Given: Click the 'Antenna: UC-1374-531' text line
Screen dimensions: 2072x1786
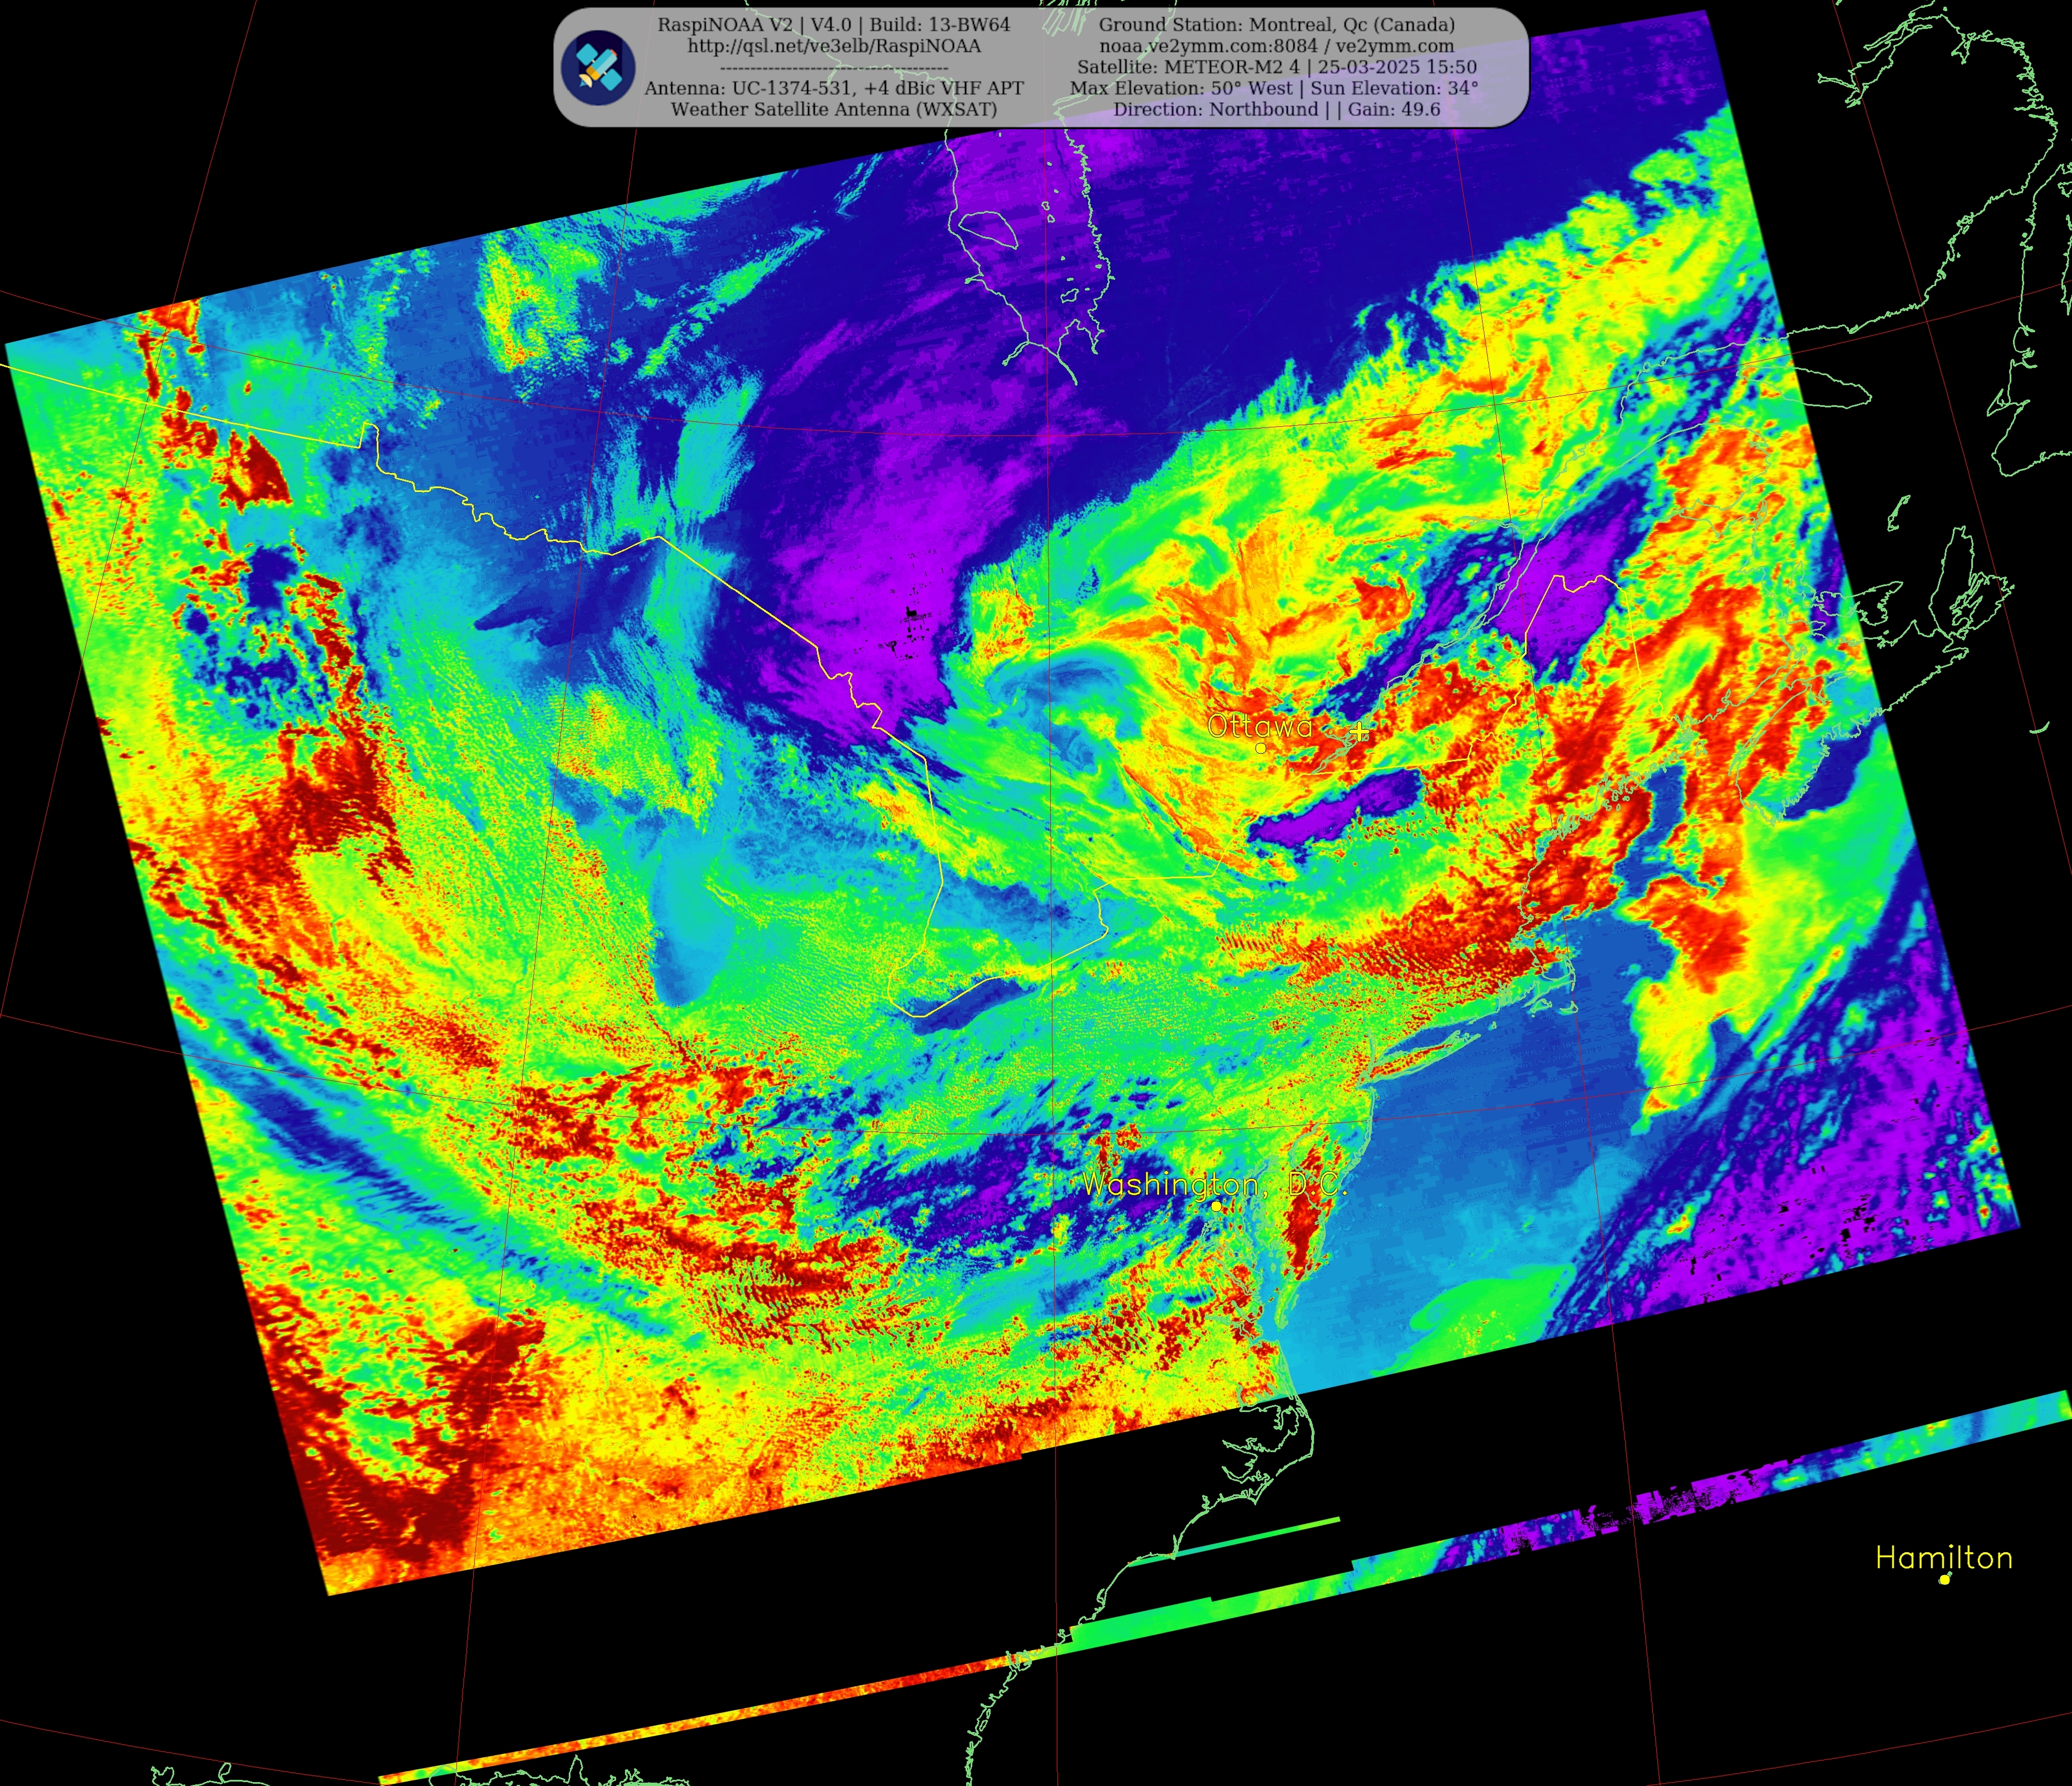Looking at the screenshot, I should tap(834, 88).
